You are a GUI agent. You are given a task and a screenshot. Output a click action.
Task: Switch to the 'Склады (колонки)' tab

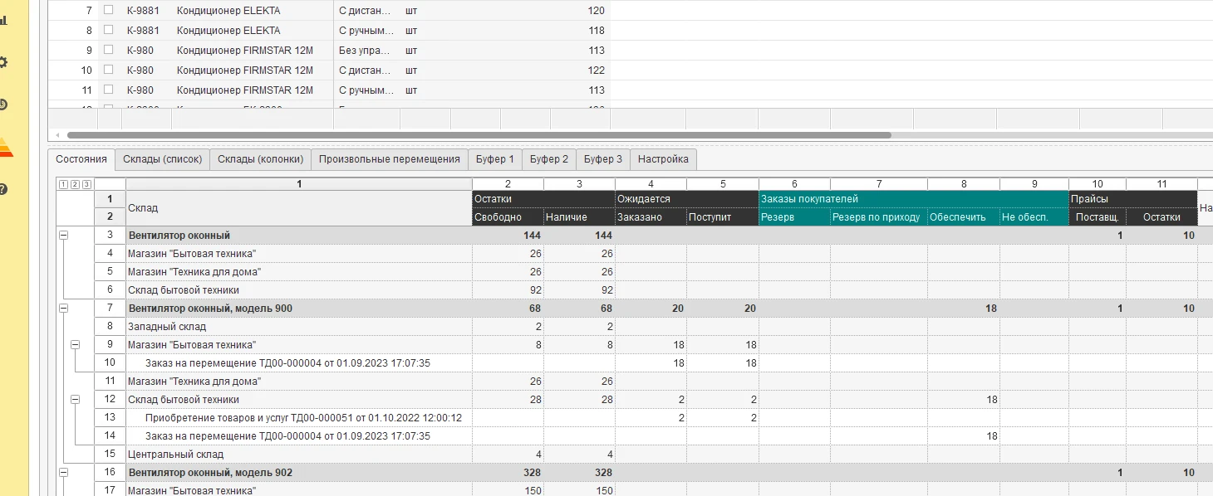(261, 159)
